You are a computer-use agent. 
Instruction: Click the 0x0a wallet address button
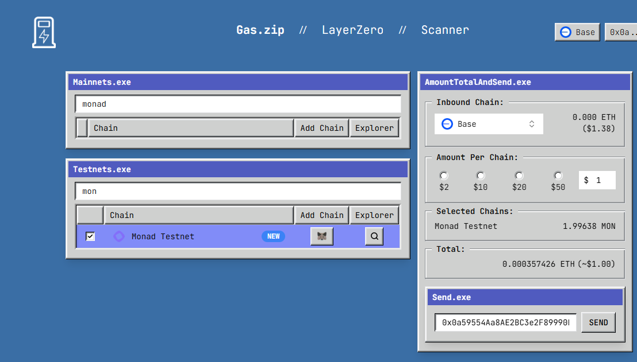(x=621, y=32)
